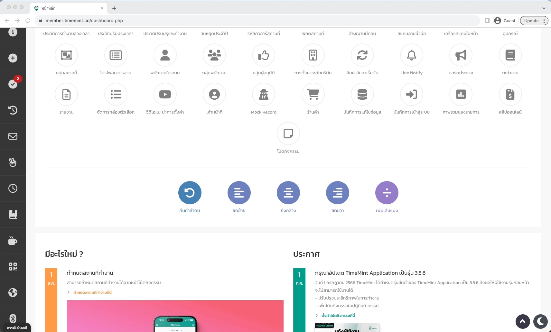This screenshot has height=332, width=551.
Task: Select the center alignment option
Action: [288, 193]
